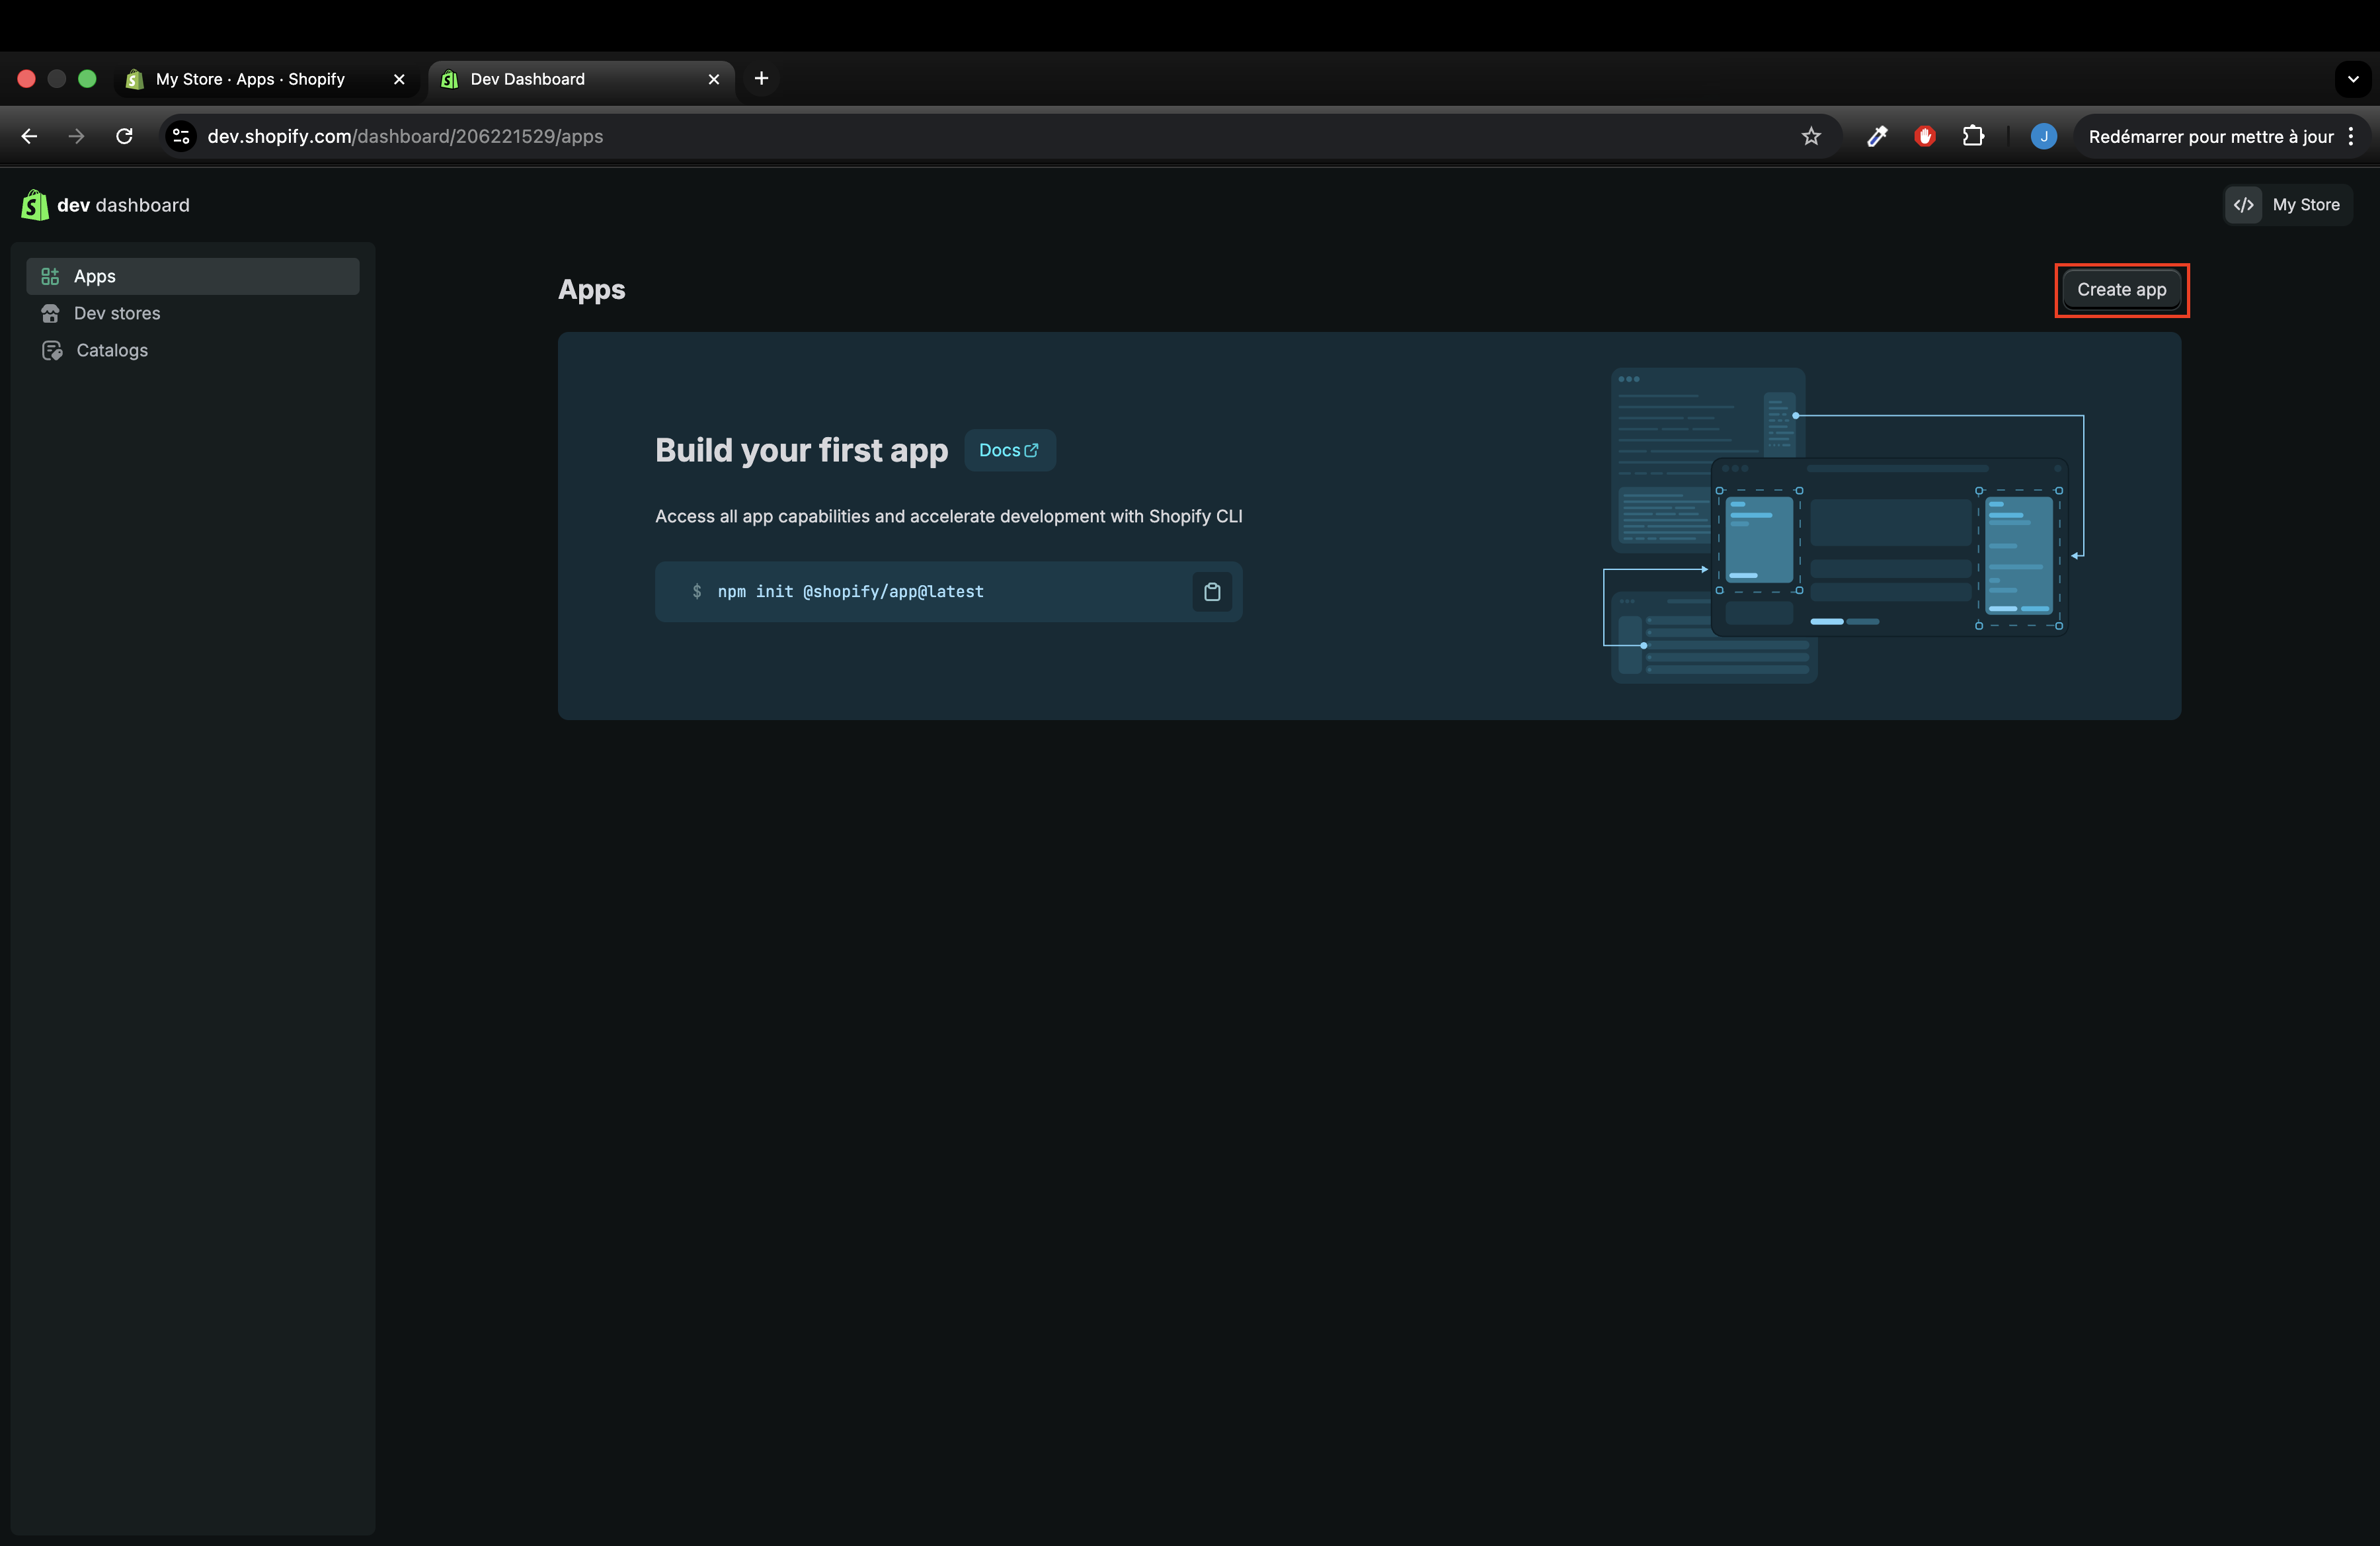Open the Chrome three-dot menu

click(2351, 136)
